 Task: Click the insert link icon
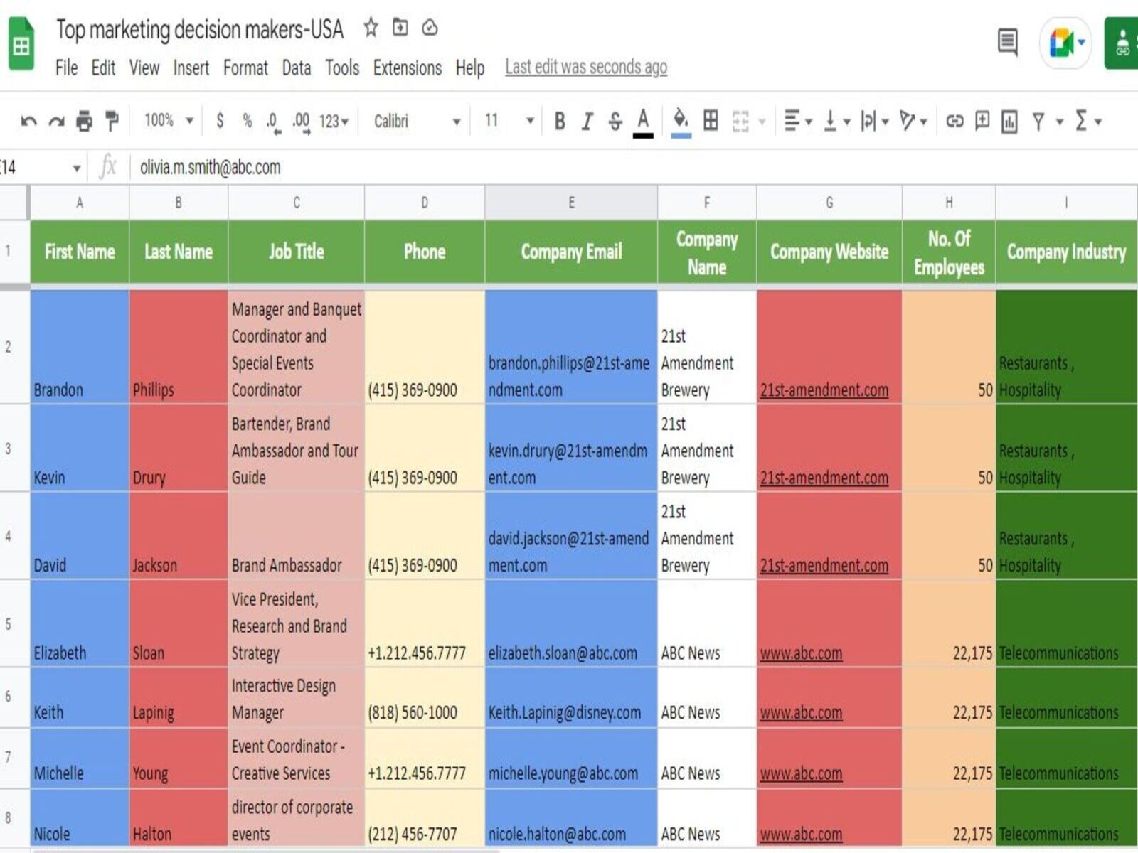954,122
